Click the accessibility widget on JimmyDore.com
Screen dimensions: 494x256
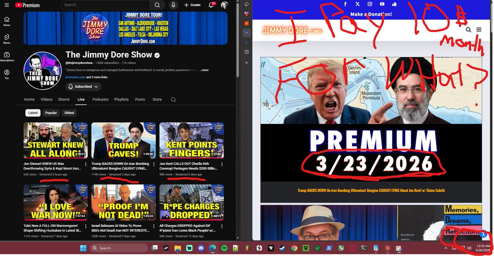tap(484, 235)
